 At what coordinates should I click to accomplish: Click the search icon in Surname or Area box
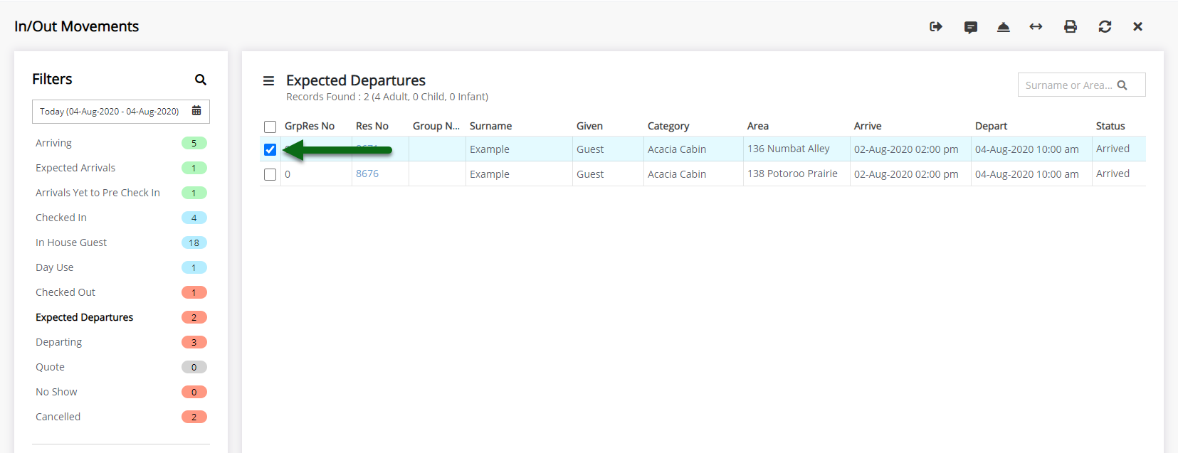pyautogui.click(x=1122, y=85)
